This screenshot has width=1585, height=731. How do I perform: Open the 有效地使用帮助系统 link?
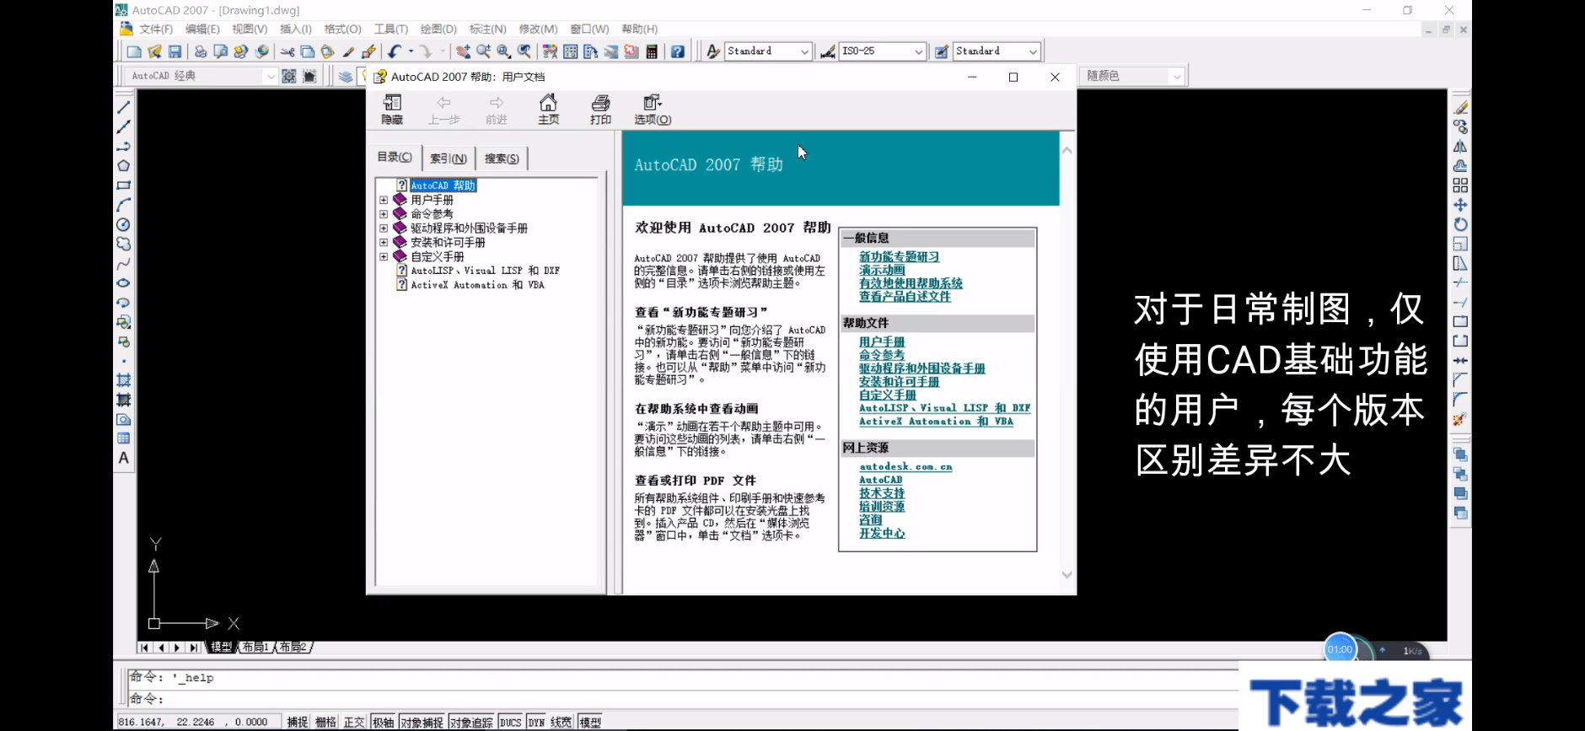tap(911, 284)
